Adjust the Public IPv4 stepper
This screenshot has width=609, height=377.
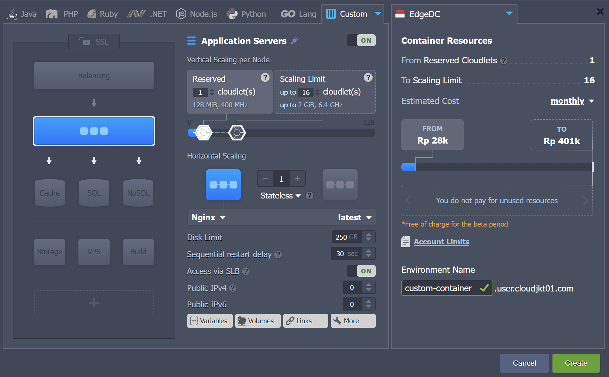point(369,287)
